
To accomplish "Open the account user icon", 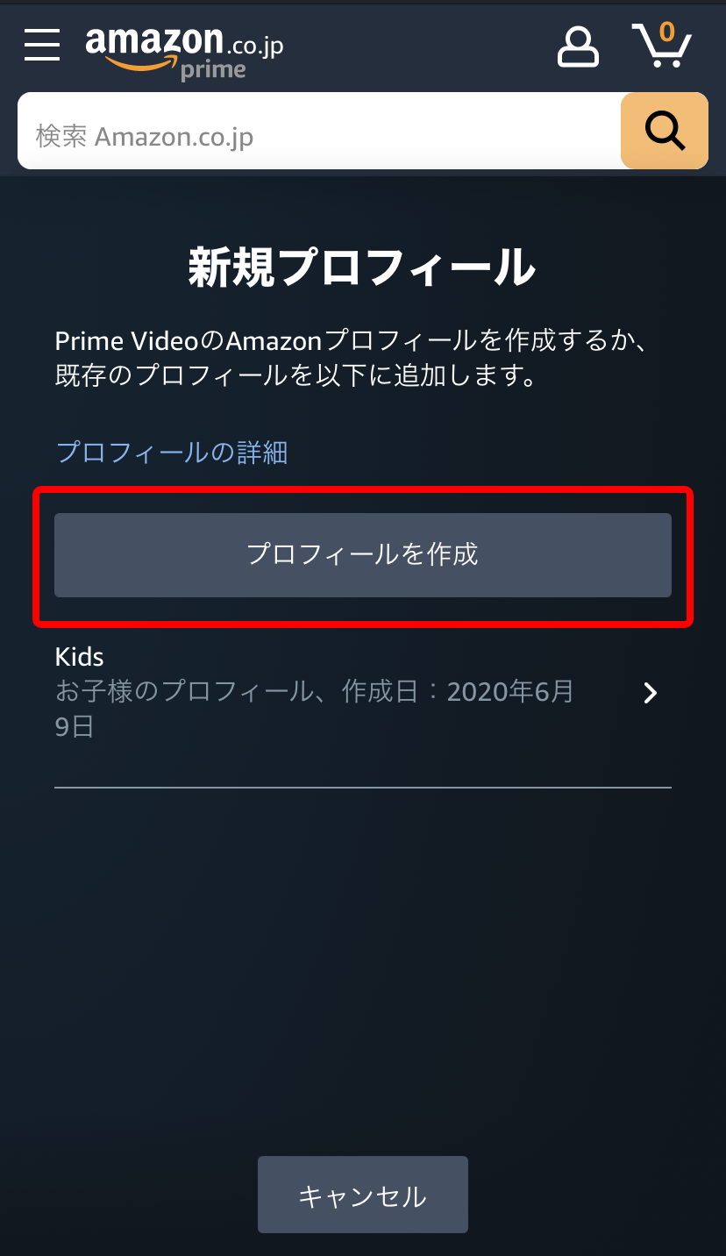I will click(578, 46).
